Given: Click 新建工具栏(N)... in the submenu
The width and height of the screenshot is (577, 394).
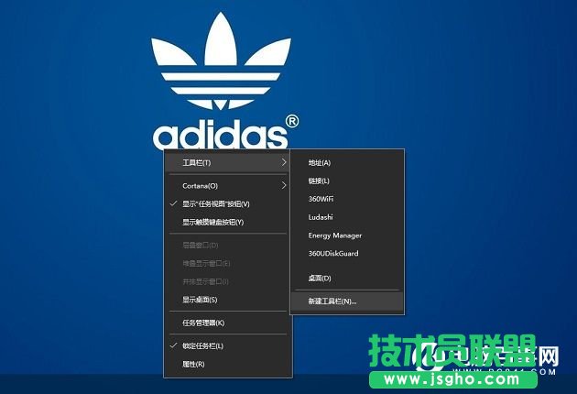Looking at the screenshot, I should click(x=347, y=301).
